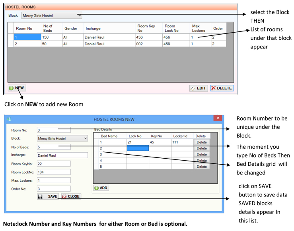Select Bed Name cell '3'
The height and width of the screenshot is (231, 294).
click(113, 154)
